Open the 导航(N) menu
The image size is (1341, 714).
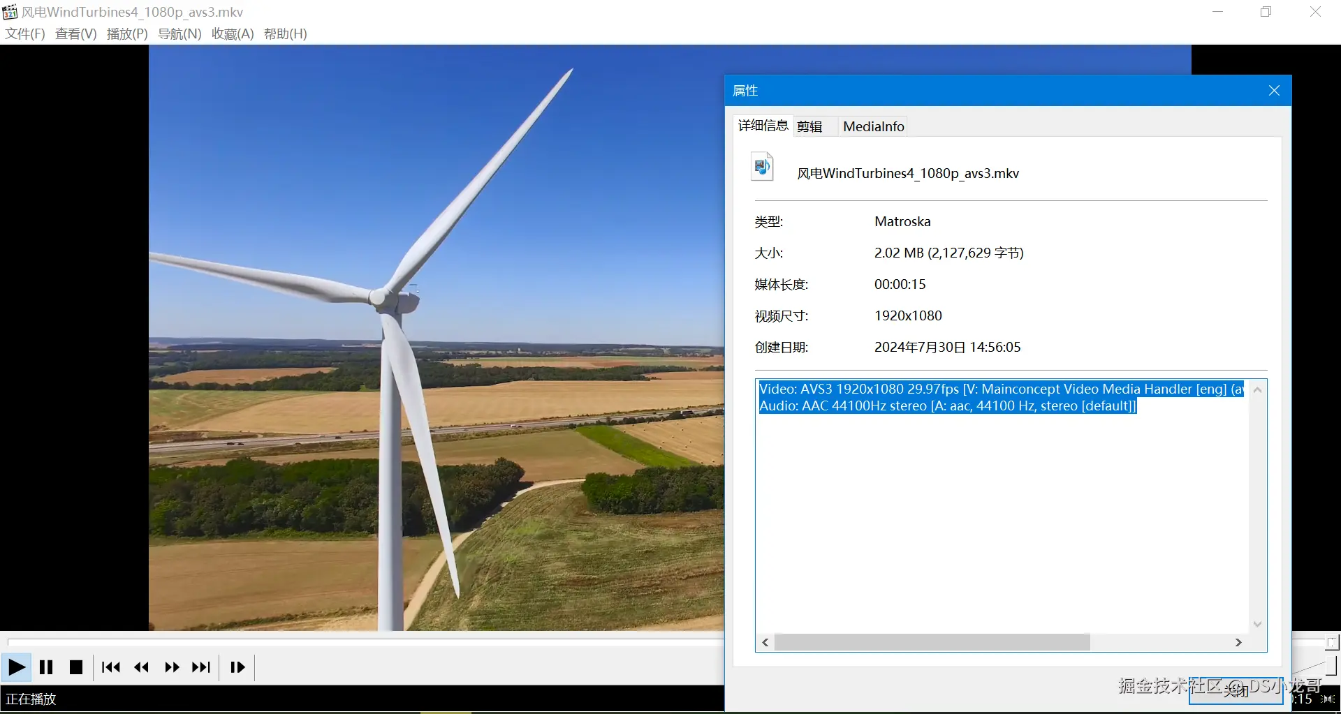179,34
